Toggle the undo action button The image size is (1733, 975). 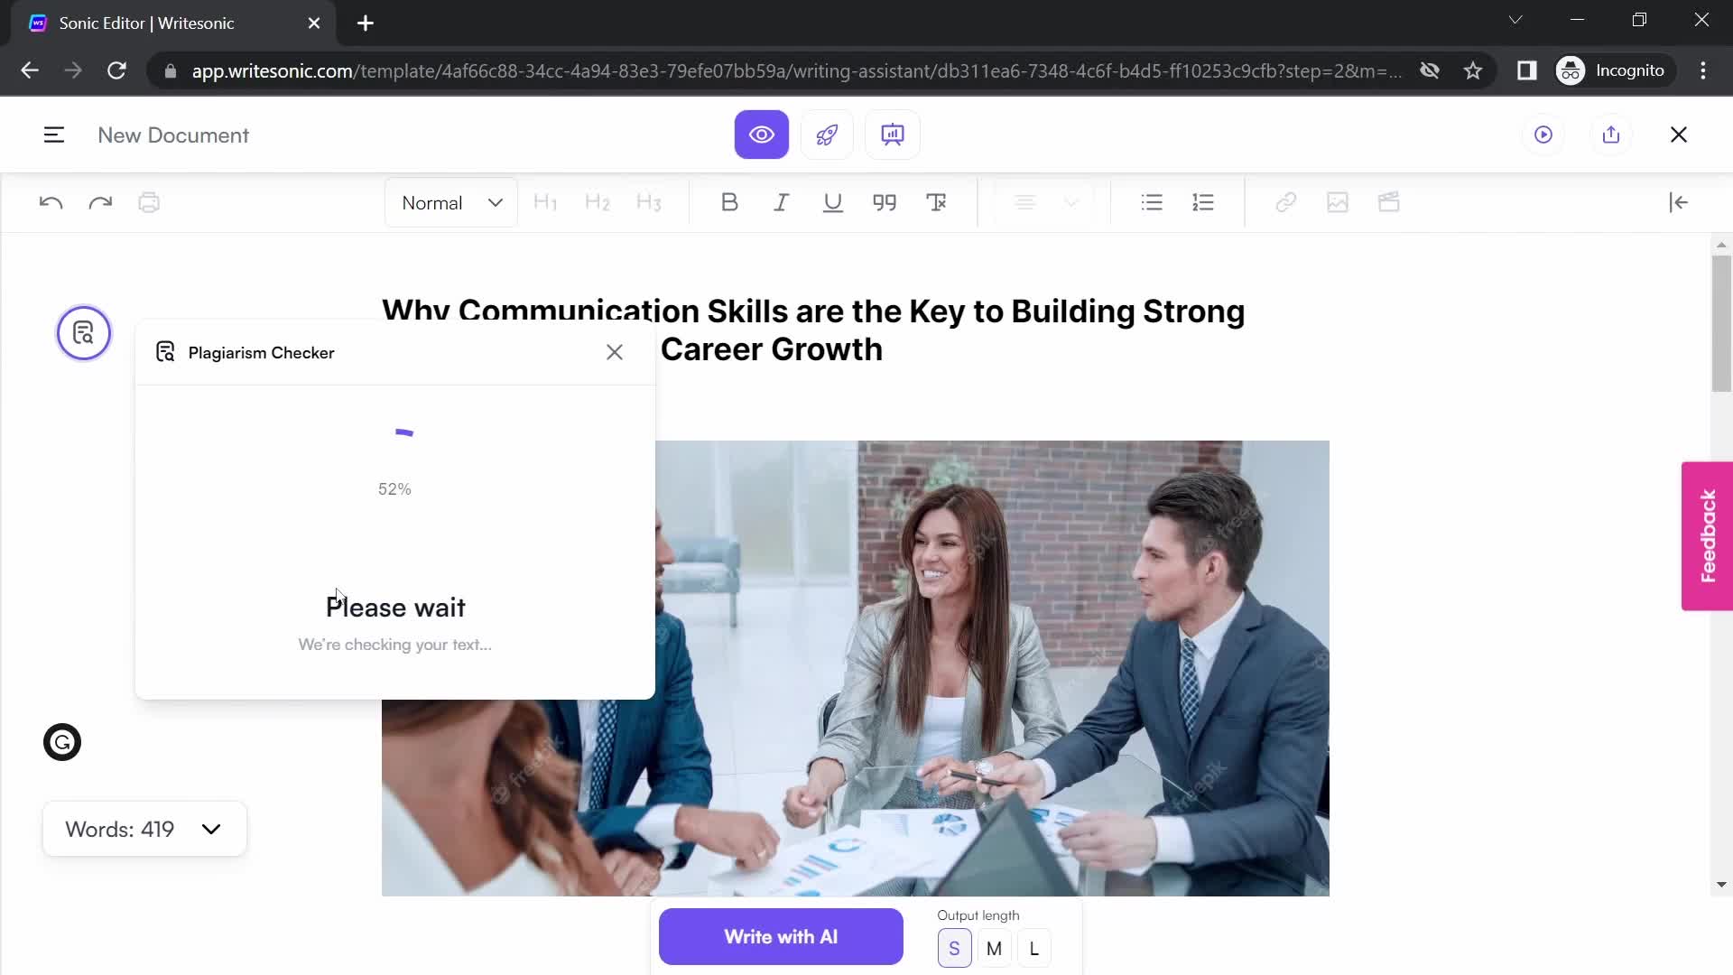50,201
